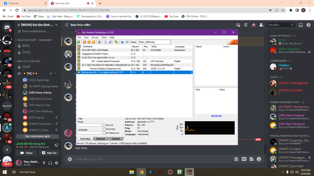Click the grey page icon in SA-MP toolbar
The image size is (314, 176).
pos(99,42)
